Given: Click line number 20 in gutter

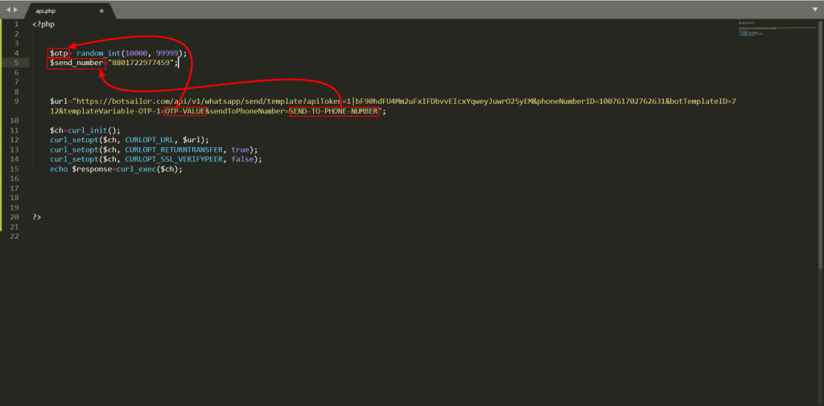Looking at the screenshot, I should [14, 217].
